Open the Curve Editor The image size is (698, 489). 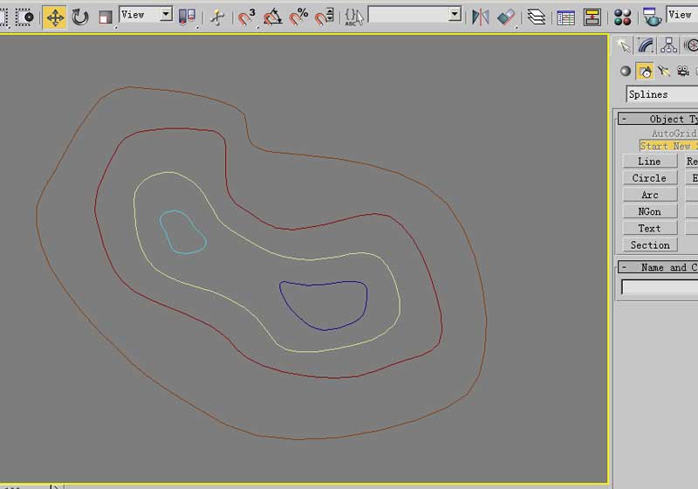[565, 17]
